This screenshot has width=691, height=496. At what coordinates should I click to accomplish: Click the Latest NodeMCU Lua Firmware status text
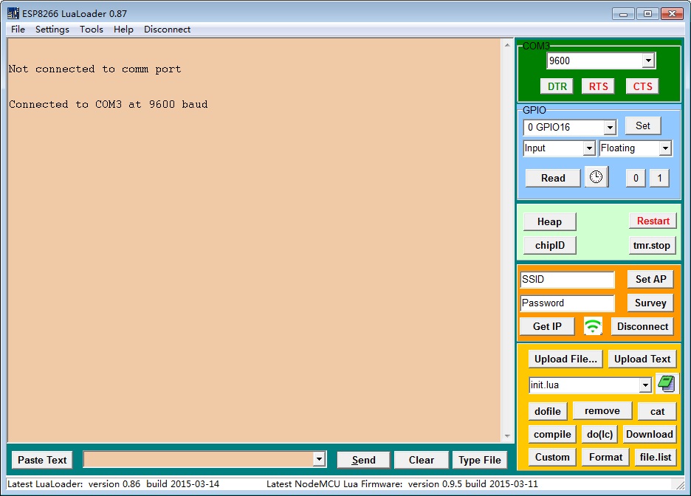pos(402,483)
